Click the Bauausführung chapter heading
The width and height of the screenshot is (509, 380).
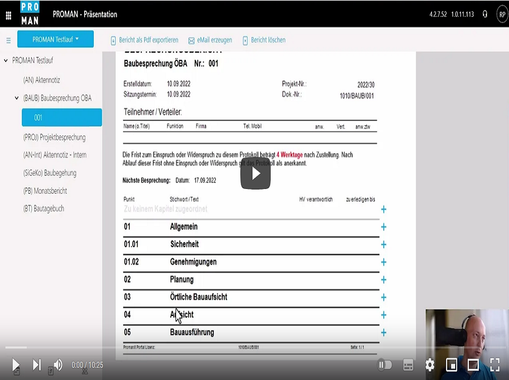(192, 332)
